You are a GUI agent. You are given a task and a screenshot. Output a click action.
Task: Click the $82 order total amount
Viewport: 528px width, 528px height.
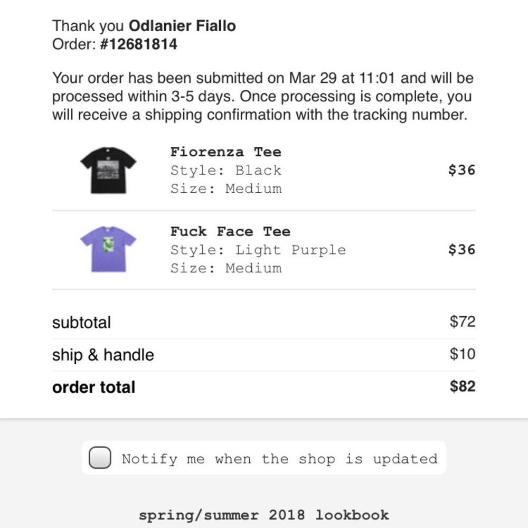pos(463,386)
